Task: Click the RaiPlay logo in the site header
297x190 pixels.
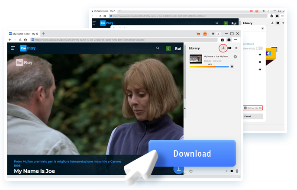Action: pyautogui.click(x=28, y=48)
